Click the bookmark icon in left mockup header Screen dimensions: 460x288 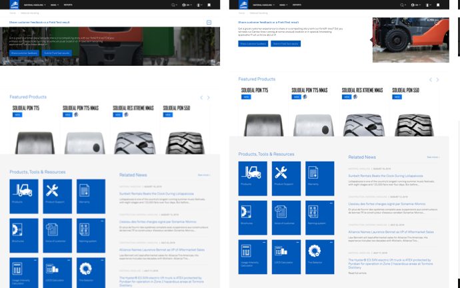[209, 5]
